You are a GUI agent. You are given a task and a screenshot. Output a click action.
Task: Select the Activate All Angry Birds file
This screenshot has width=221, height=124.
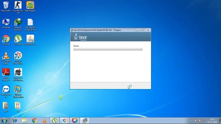[x=30, y=24]
